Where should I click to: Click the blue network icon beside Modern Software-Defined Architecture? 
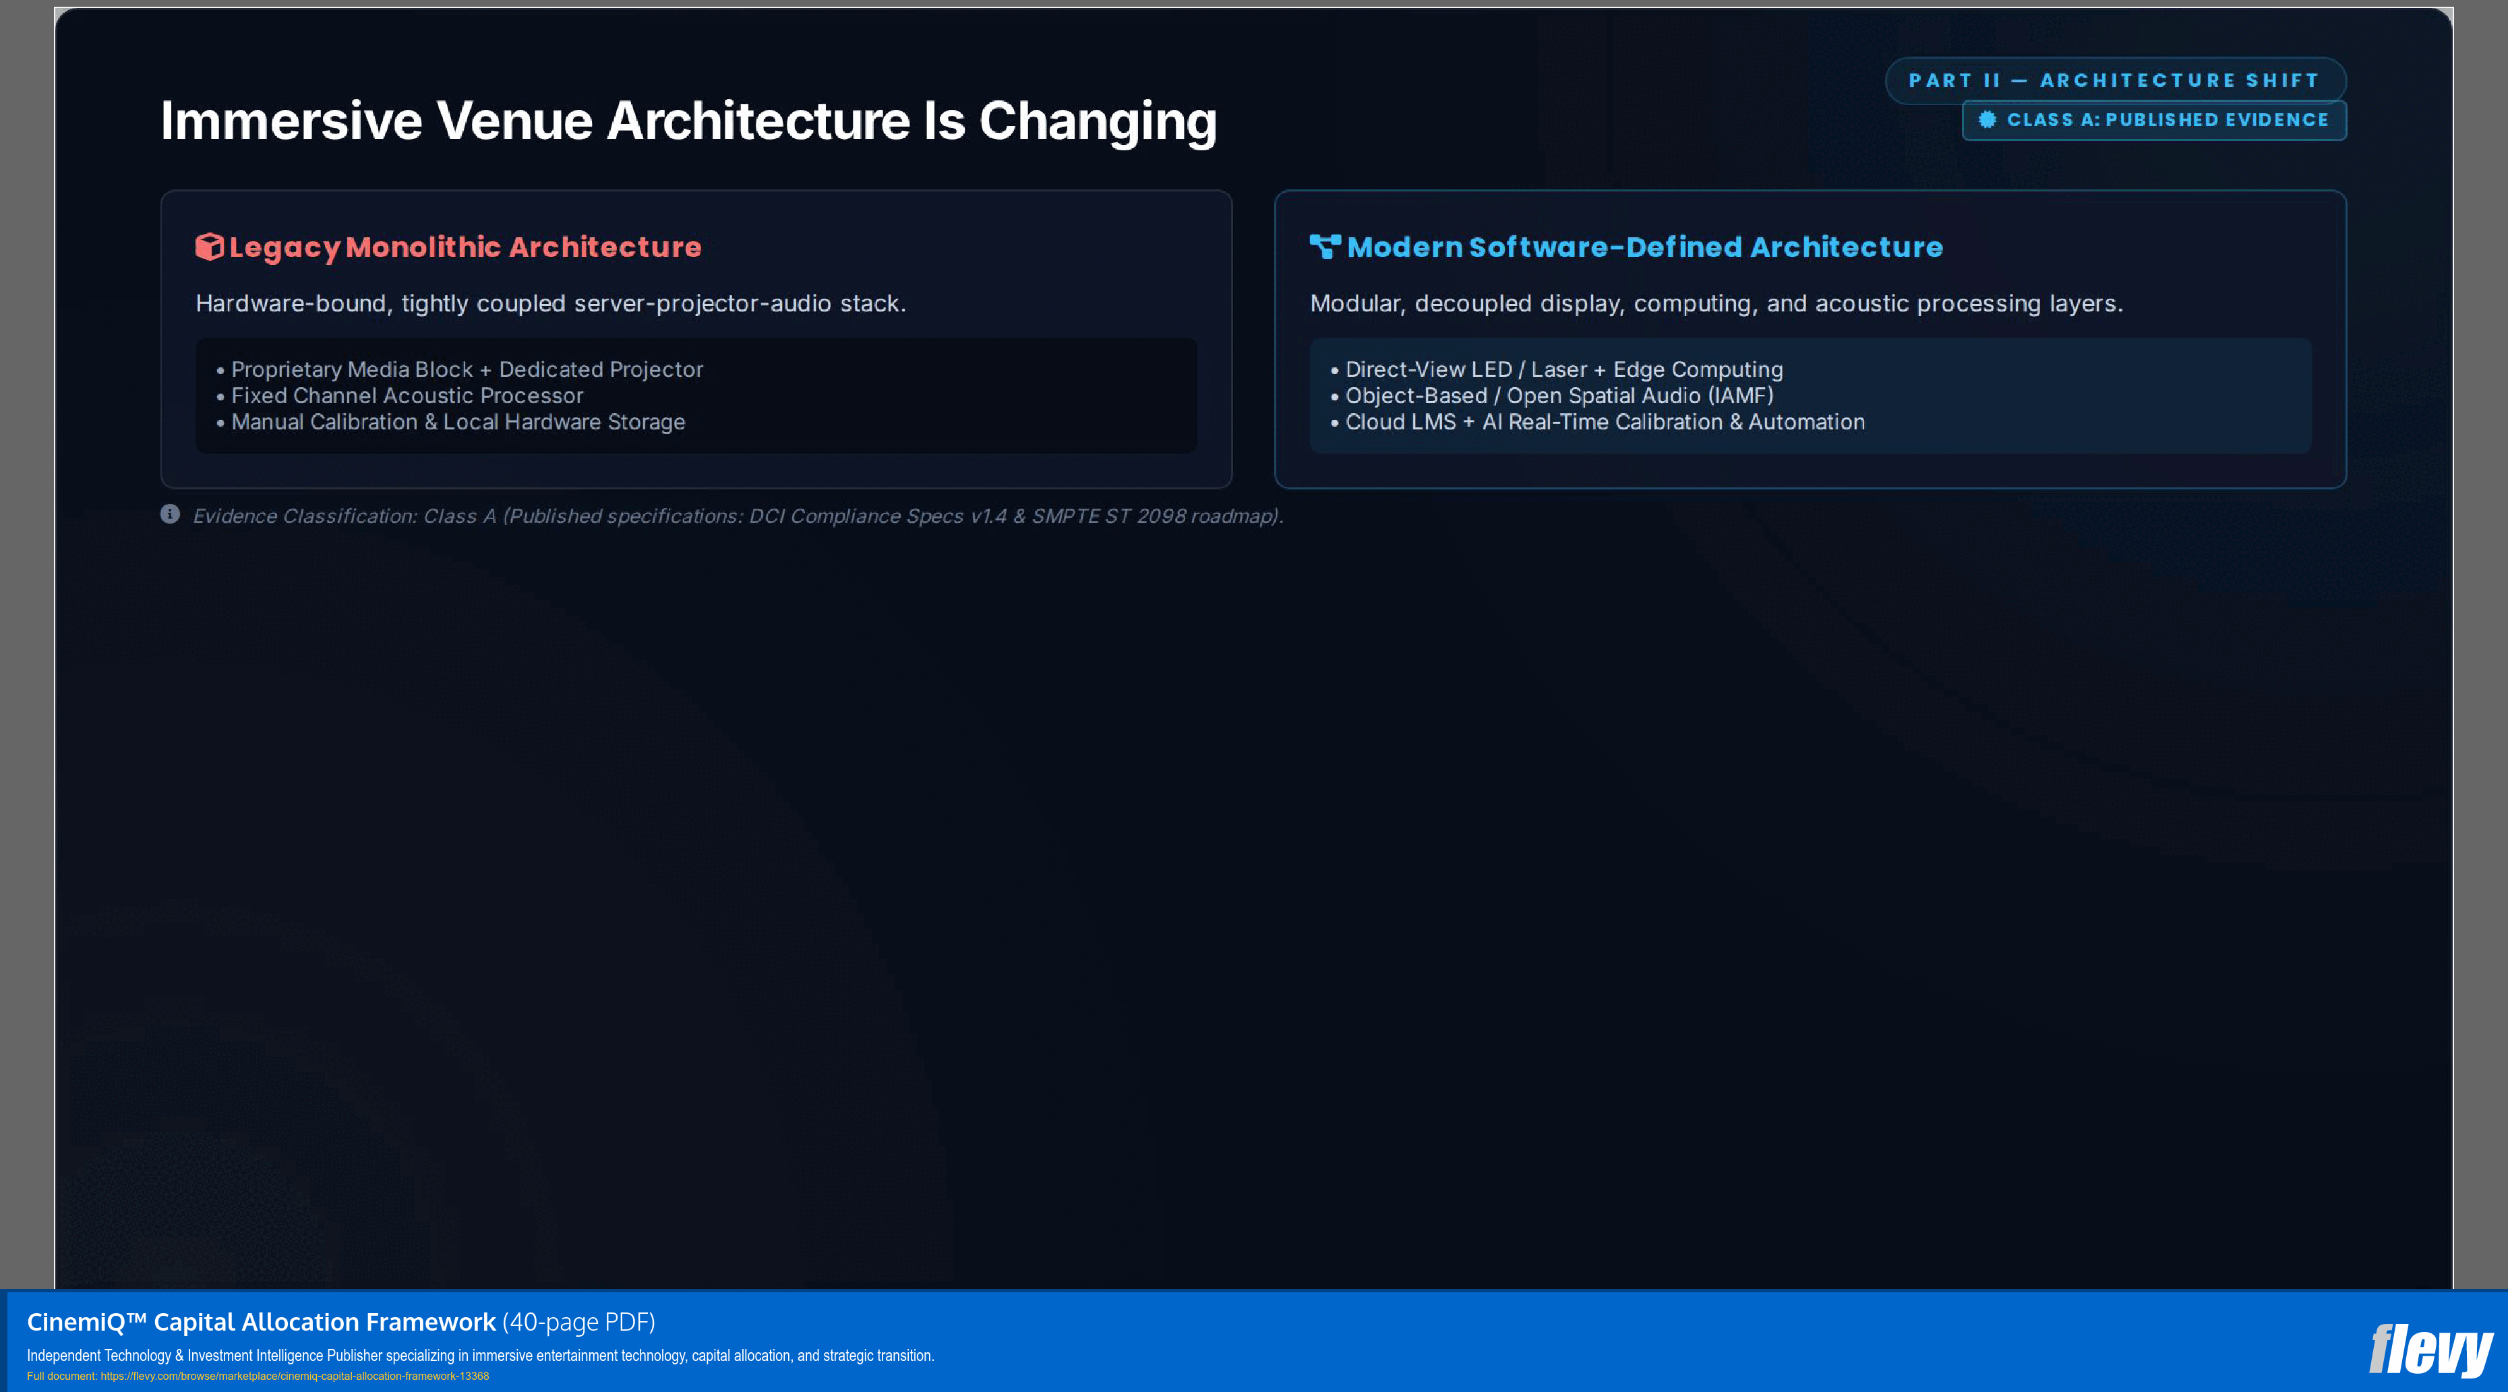point(1325,246)
